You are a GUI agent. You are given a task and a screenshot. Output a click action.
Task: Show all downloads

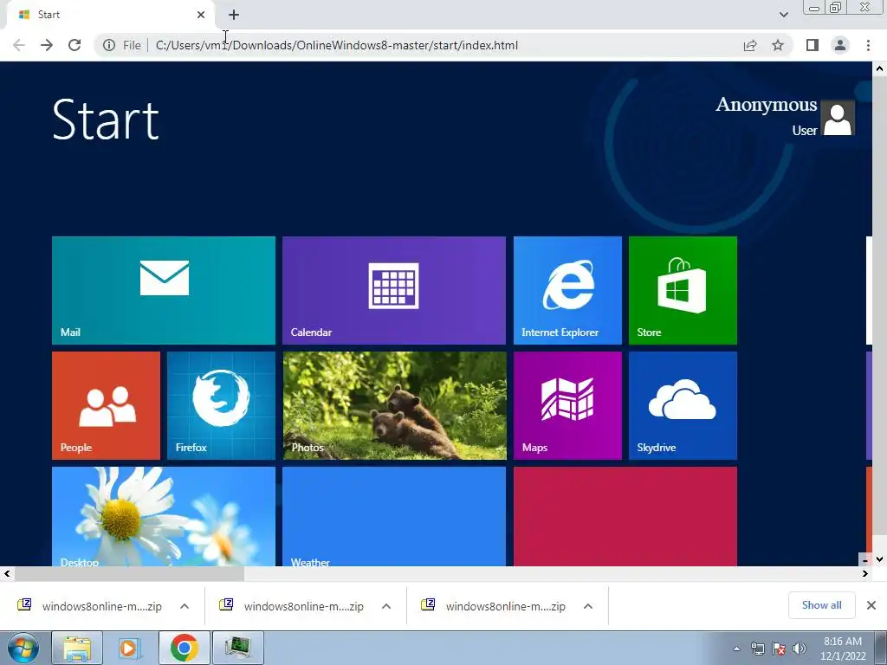click(821, 605)
